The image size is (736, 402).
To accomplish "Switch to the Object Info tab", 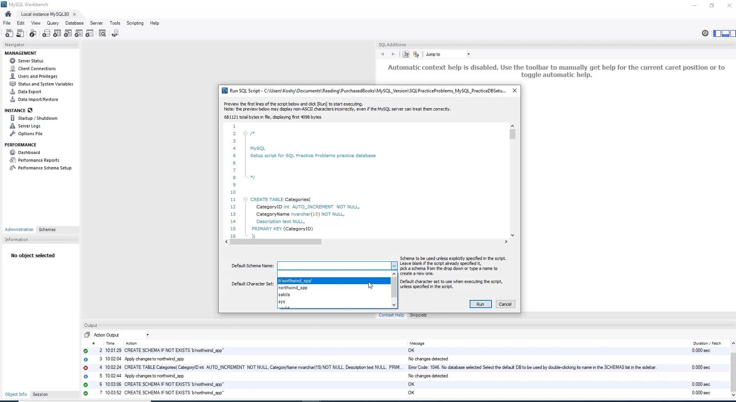I will click(x=16, y=394).
